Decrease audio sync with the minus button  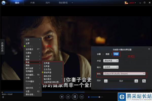coord(106,81)
